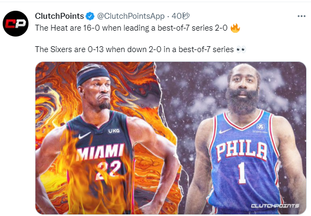Click the number 1 on the PHILA jersey
Viewport: 311px width, 216px height.
242,172
